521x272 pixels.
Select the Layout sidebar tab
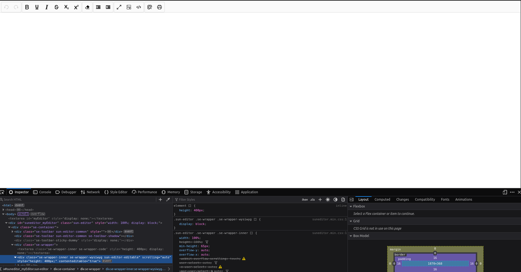pyautogui.click(x=363, y=200)
